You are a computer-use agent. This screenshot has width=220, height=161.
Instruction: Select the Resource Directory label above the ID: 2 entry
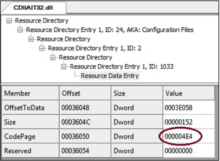(x=63, y=39)
